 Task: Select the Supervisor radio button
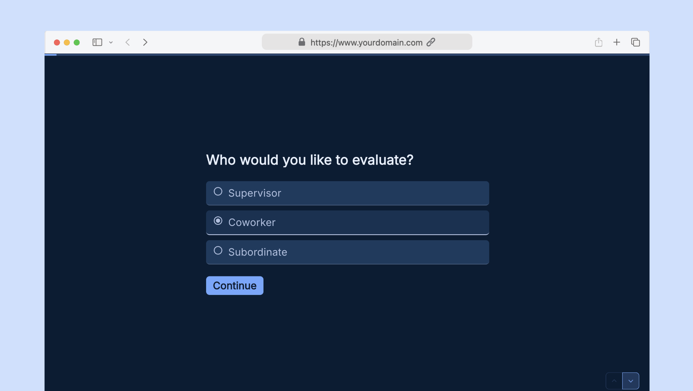pyautogui.click(x=218, y=192)
